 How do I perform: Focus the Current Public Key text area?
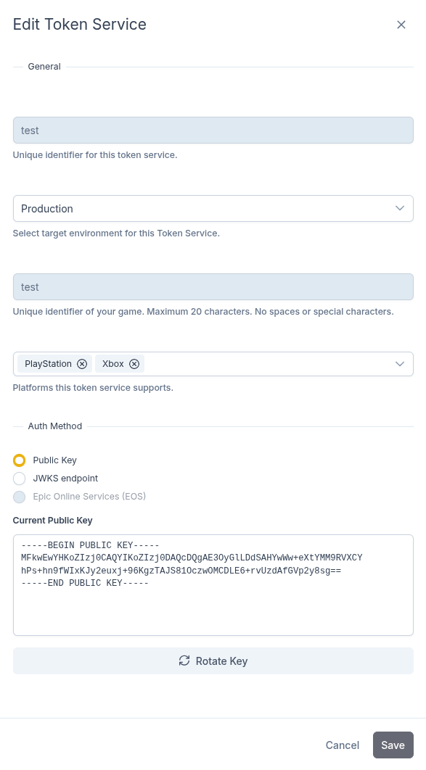[x=213, y=585]
